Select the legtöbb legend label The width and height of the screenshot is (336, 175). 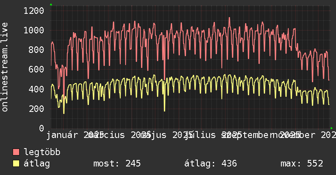42,152
